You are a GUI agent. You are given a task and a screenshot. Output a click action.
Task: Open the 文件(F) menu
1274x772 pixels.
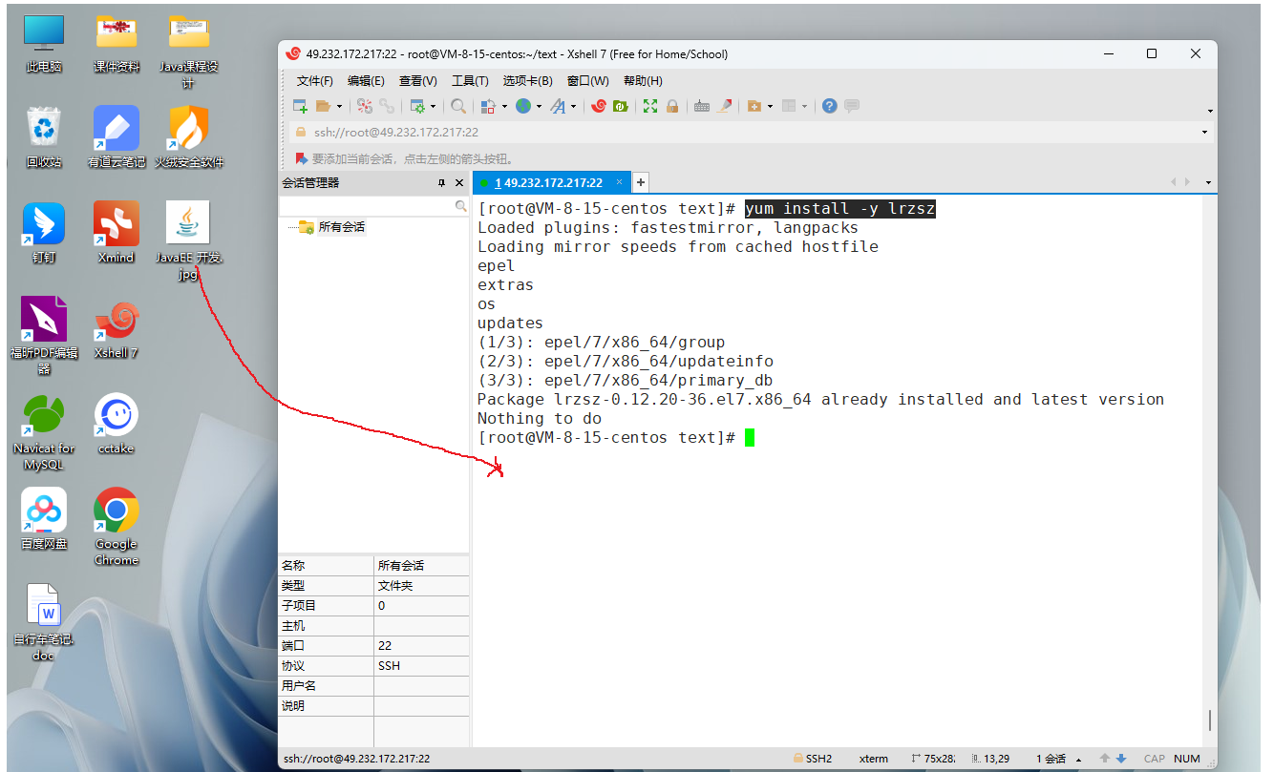pos(315,81)
